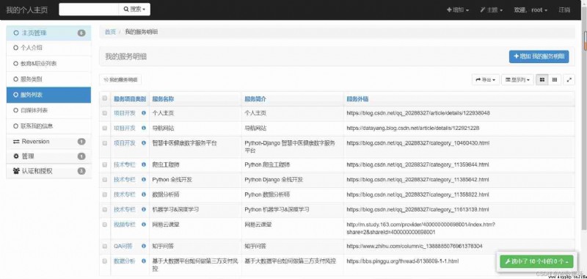Screen dimensions: 587x279
Task: Sort by 服务外链 column header
Action: (357, 99)
